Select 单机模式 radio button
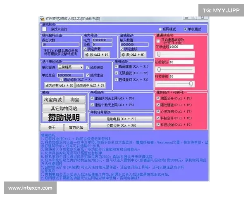Screen dimensions: 248x198 point(185,29)
